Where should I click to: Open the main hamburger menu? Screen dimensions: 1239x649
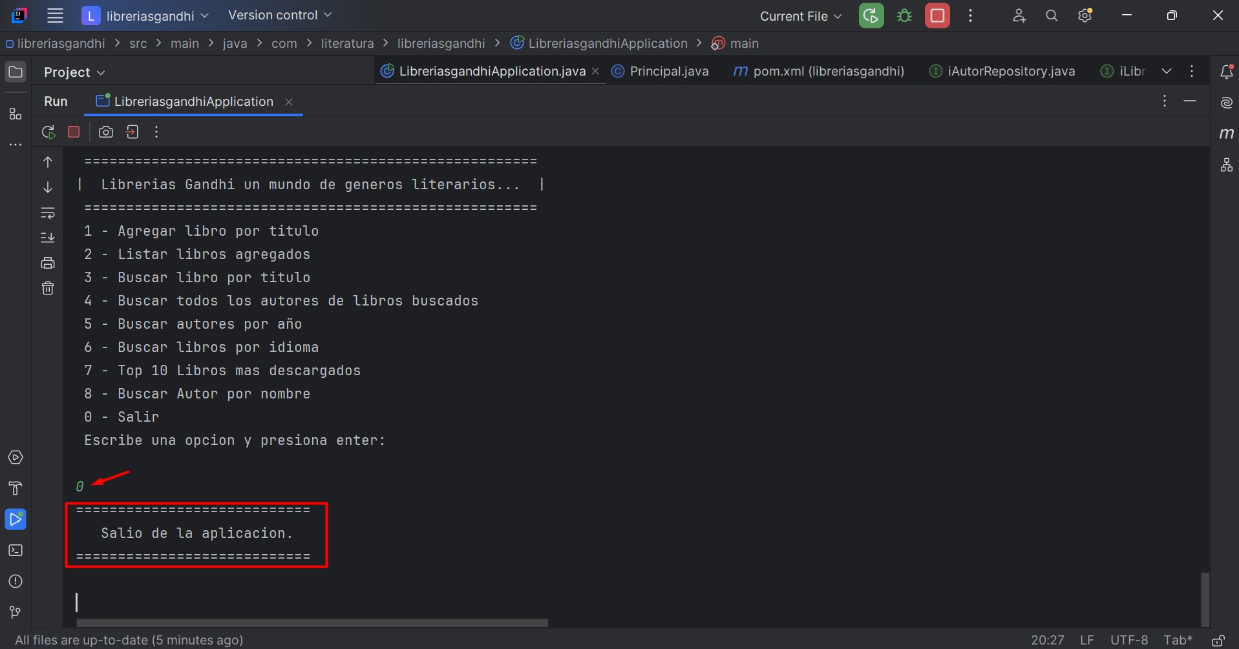point(55,15)
